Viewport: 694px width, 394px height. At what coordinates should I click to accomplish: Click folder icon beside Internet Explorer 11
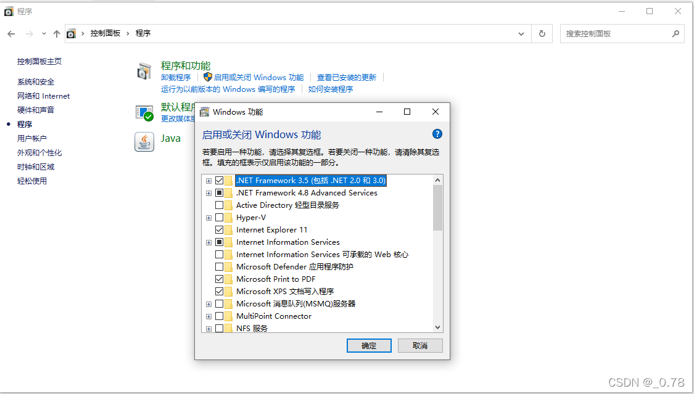click(228, 230)
